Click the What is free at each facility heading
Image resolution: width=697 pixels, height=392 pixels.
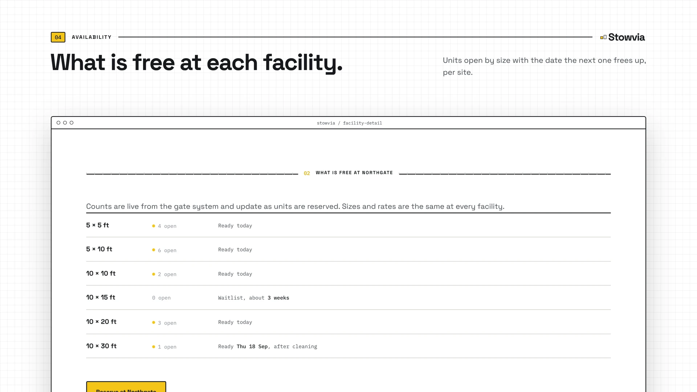[x=196, y=63]
